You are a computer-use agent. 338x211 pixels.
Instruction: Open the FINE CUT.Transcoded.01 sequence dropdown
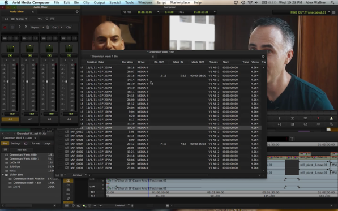point(329,12)
